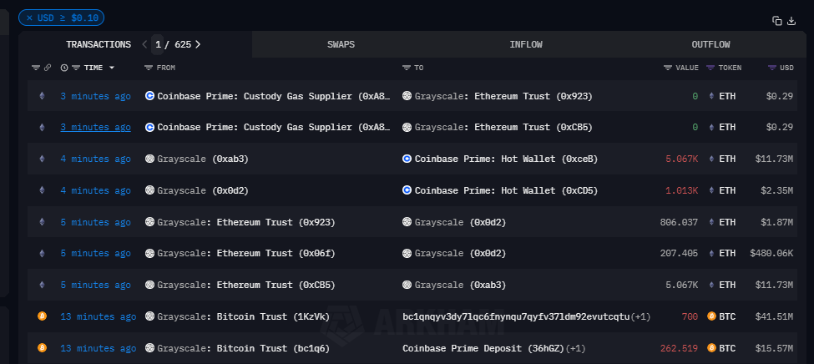
Task: Go to the next transactions page
Action: click(198, 44)
